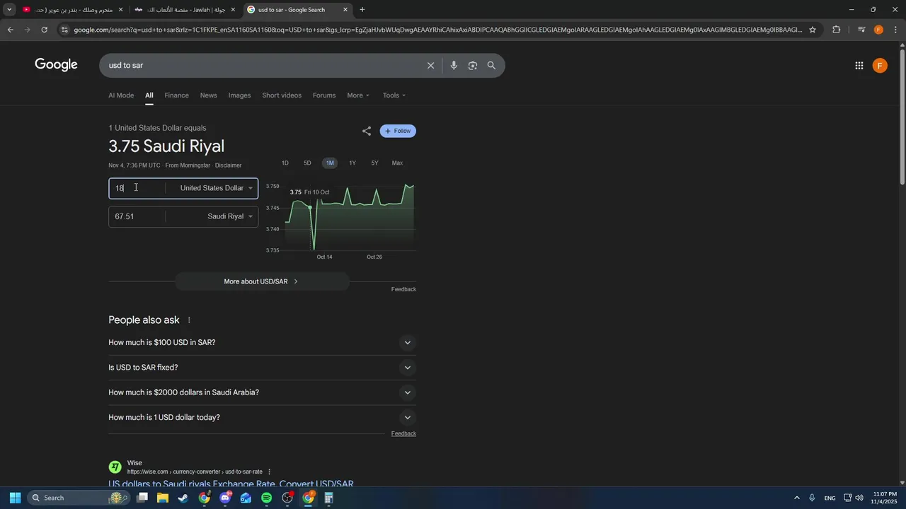This screenshot has height=509, width=906.
Task: Expand 'Is USD to SAR fixed?' question
Action: coord(262,368)
